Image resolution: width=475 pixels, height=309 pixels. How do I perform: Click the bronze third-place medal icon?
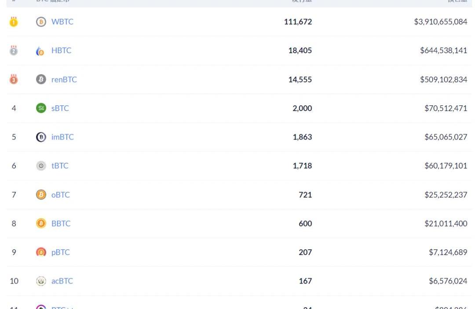(x=14, y=79)
